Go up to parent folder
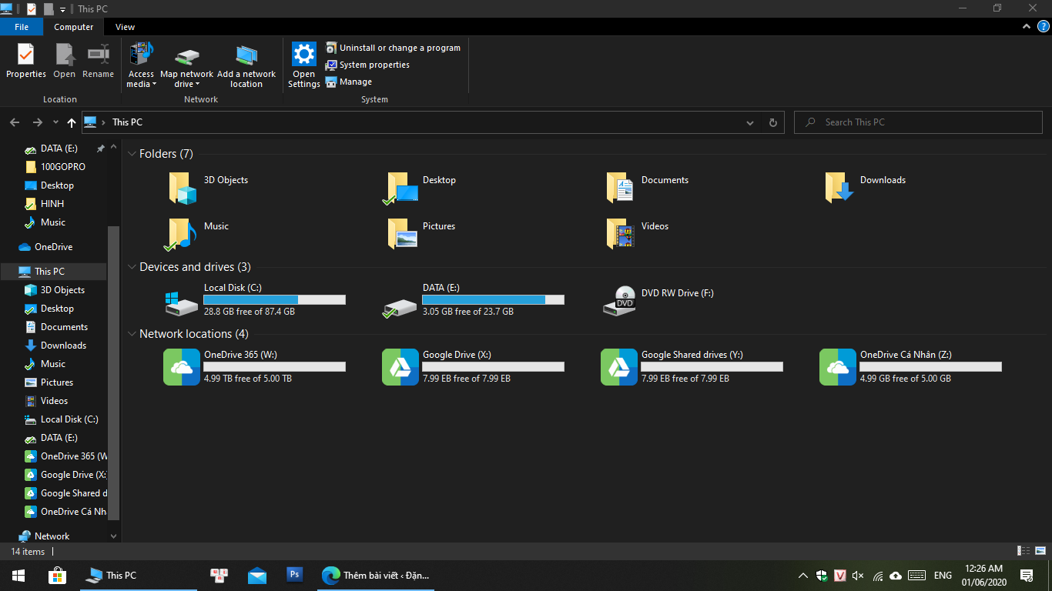The image size is (1052, 591). click(x=71, y=122)
